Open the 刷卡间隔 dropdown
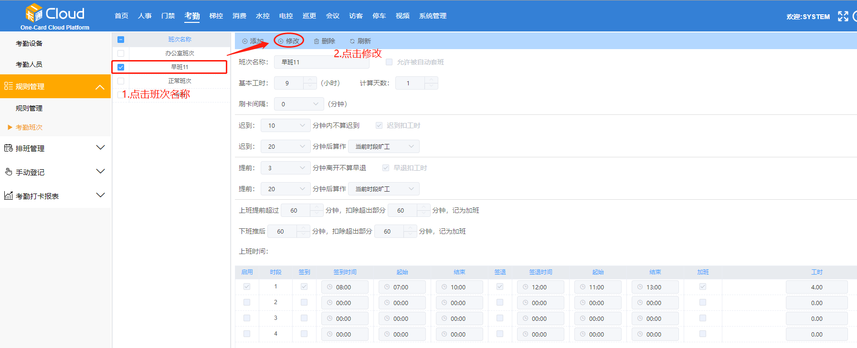The width and height of the screenshot is (857, 348). [299, 104]
